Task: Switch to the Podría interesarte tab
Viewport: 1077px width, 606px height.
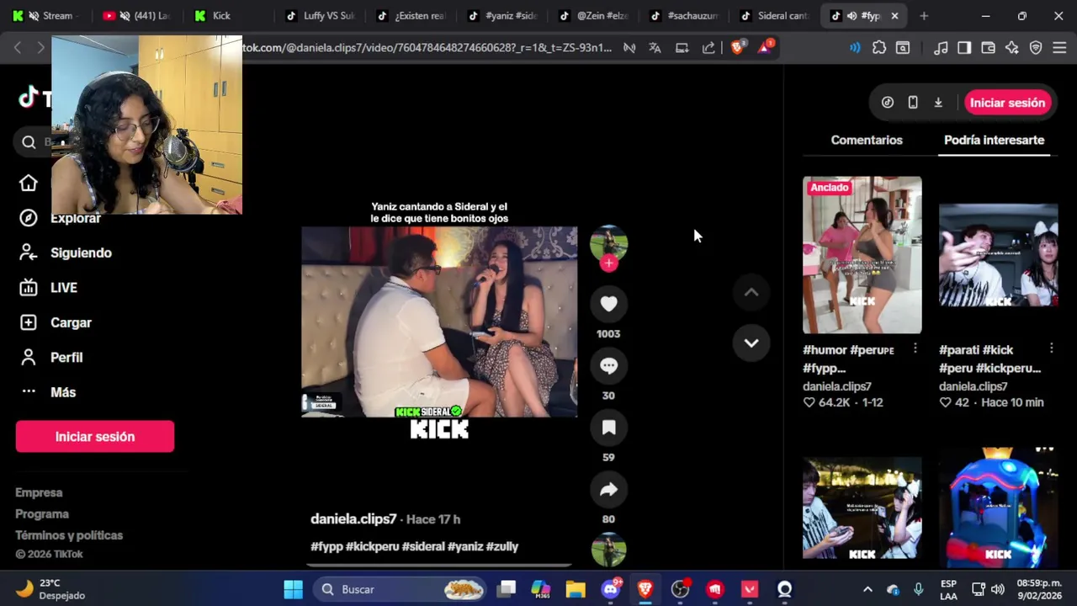Action: click(x=994, y=140)
